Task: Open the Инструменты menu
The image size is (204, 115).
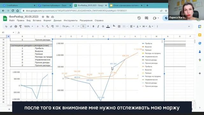Action: point(70,20)
